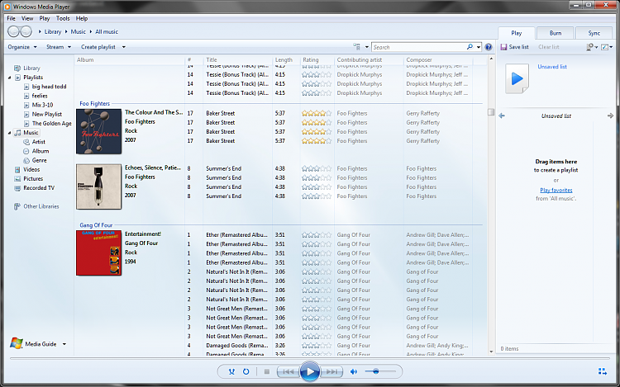
Task: Collapse the Music tree node
Action: [9, 133]
